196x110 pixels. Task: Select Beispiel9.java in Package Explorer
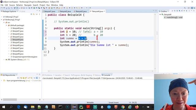tap(18, 54)
